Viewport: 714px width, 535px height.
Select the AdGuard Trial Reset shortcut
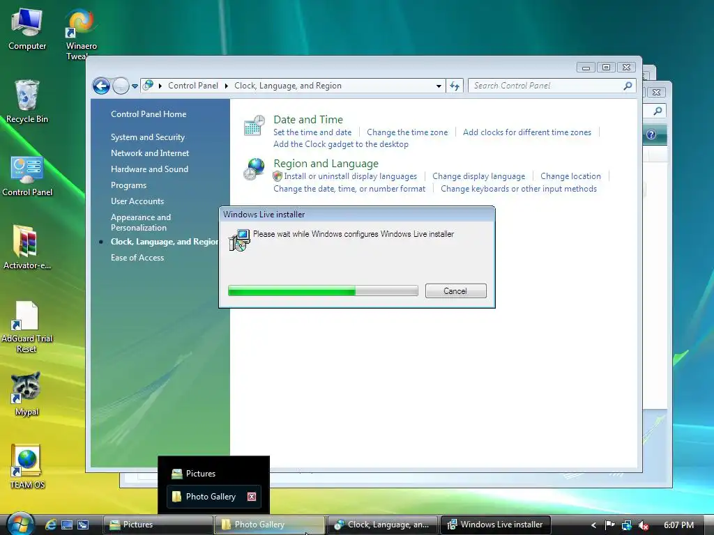(27, 327)
